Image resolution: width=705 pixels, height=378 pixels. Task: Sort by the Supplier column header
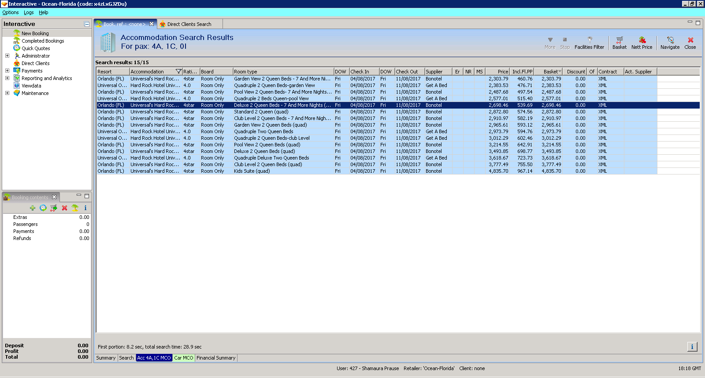click(438, 72)
